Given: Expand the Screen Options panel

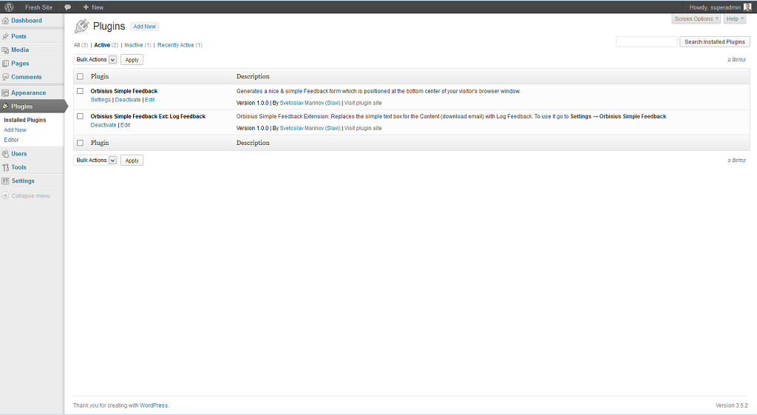Looking at the screenshot, I should (696, 18).
